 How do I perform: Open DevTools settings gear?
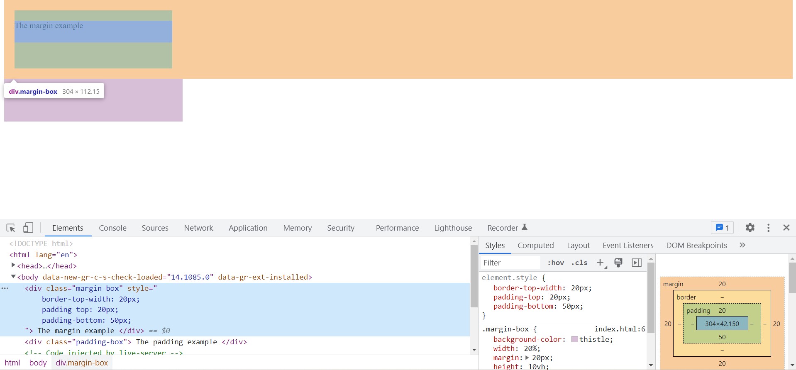[750, 228]
